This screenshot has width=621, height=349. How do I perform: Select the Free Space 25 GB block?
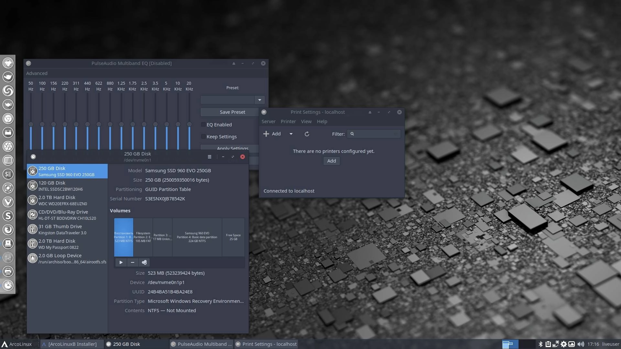click(x=233, y=237)
